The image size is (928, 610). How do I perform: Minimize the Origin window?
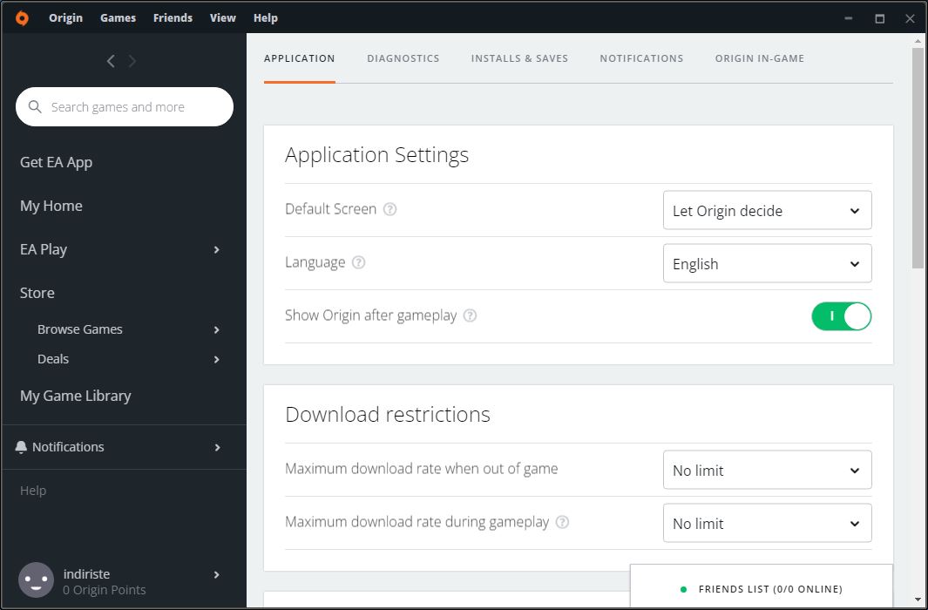click(x=849, y=18)
